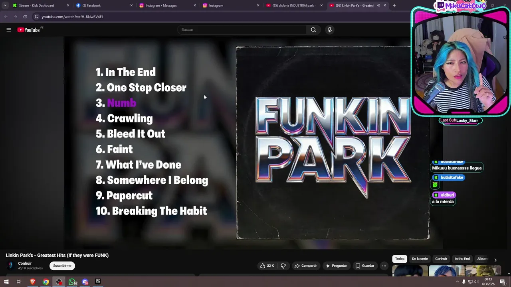Save the video with Guardar
The height and width of the screenshot is (287, 511).
[365, 266]
